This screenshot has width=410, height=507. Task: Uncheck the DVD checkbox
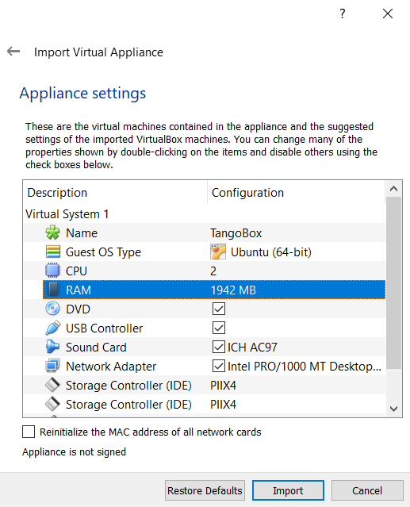pyautogui.click(x=219, y=309)
